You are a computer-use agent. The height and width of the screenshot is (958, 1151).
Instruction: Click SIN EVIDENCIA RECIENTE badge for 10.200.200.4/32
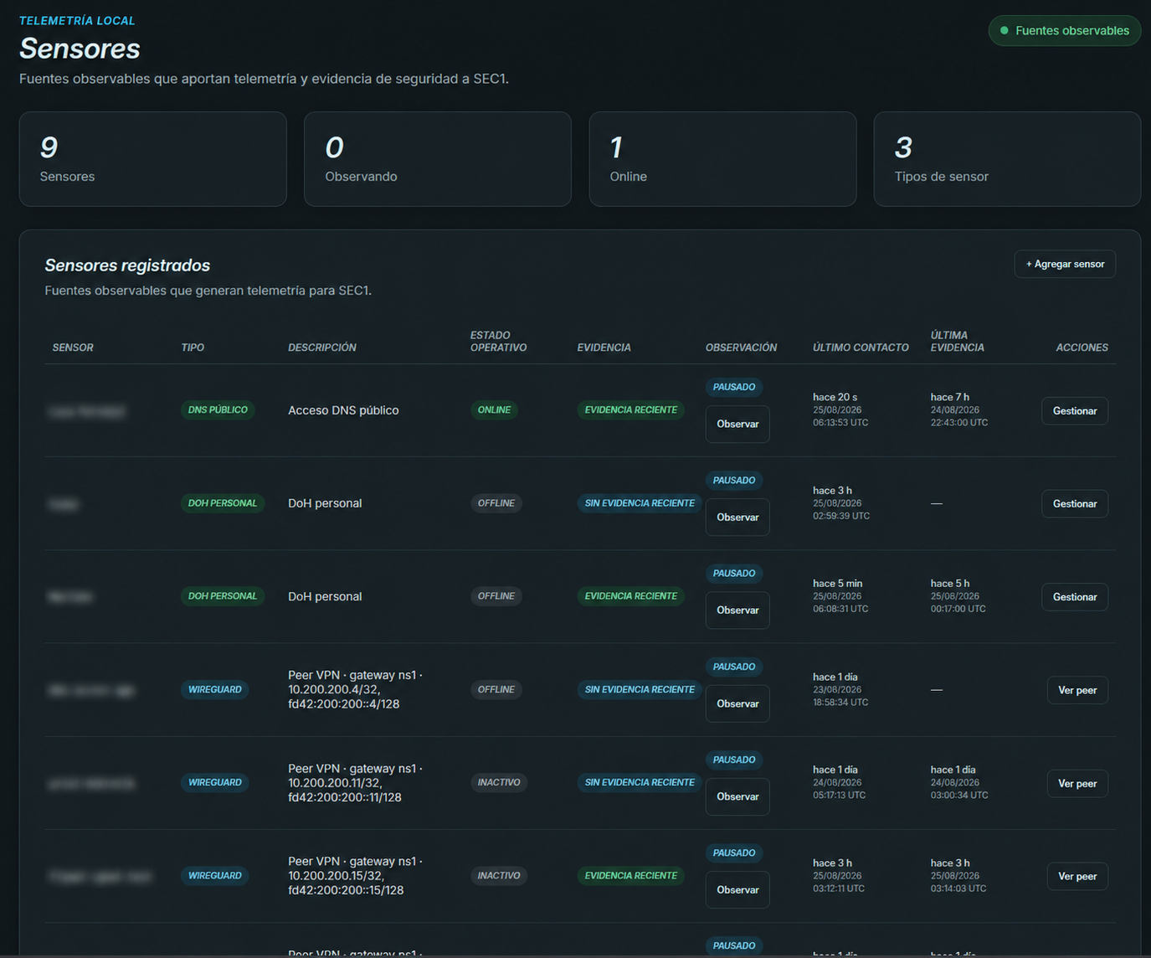coord(640,690)
